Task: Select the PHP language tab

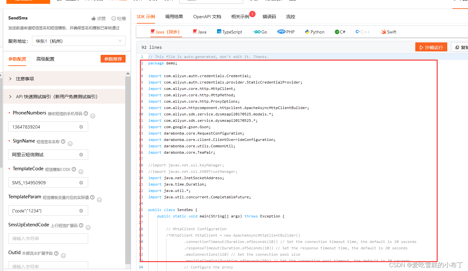Action: tap(286, 32)
